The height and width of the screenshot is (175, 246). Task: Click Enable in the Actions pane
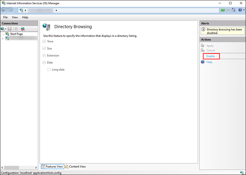(x=211, y=56)
